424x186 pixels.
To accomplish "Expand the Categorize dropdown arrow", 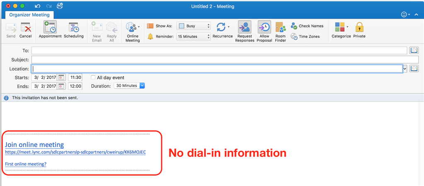I will (347, 27).
